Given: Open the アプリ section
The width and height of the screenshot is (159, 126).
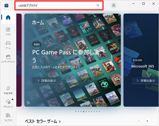Looking at the screenshot, I should pyautogui.click(x=8, y=31).
